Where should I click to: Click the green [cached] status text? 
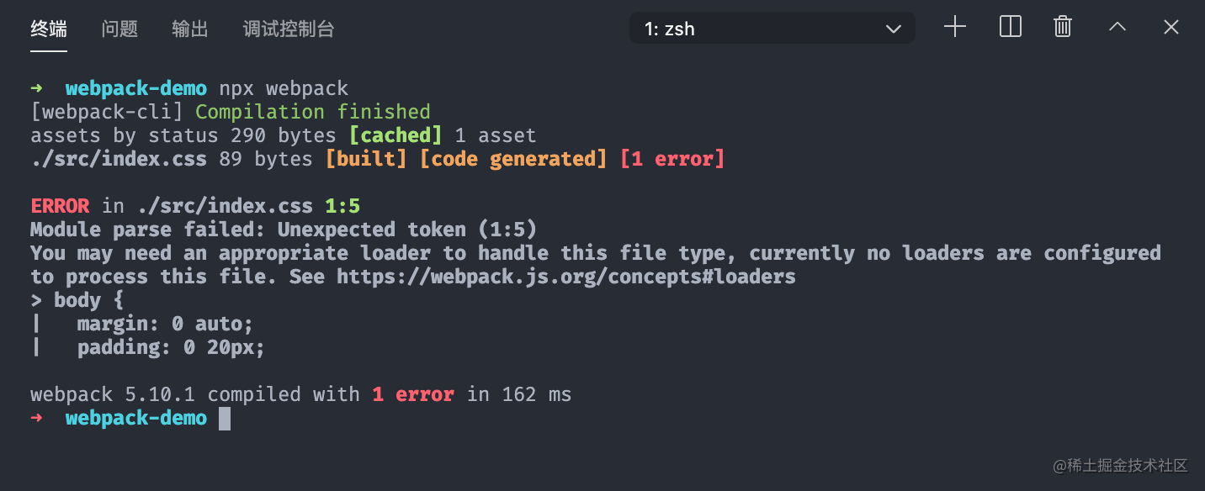click(x=395, y=135)
